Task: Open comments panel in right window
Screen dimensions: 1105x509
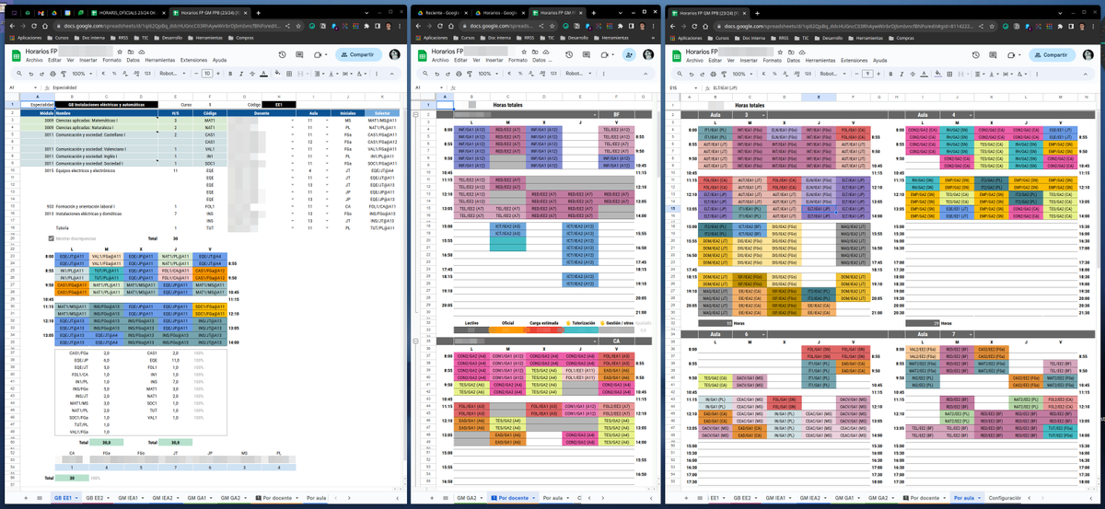Action: coord(993,54)
